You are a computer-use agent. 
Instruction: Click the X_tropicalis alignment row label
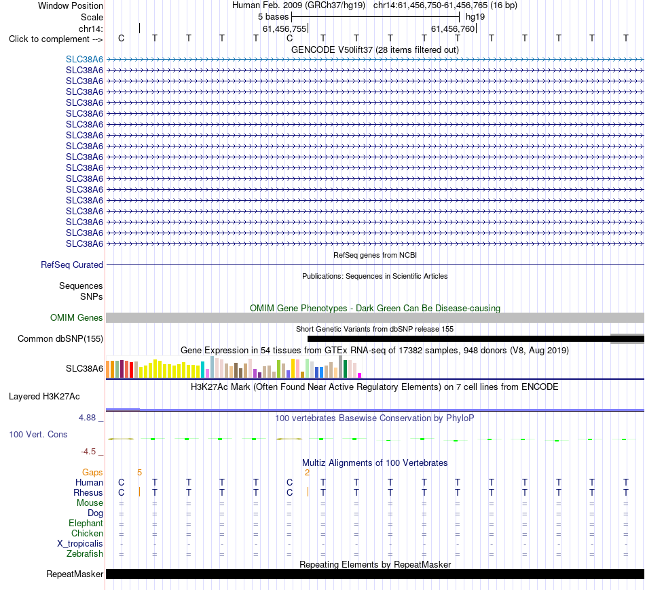click(80, 544)
